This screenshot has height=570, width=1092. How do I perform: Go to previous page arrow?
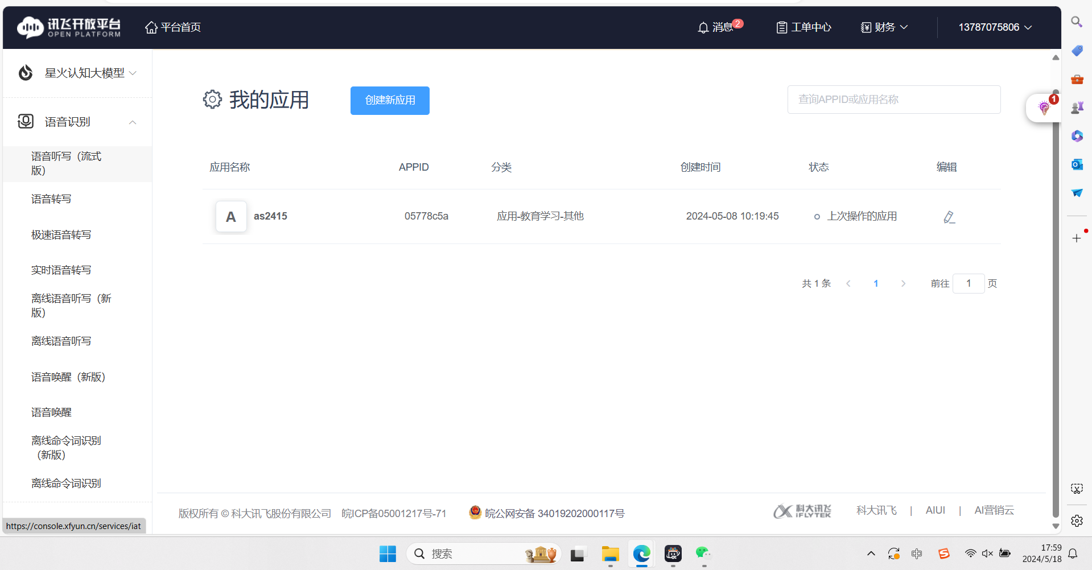[x=848, y=283]
